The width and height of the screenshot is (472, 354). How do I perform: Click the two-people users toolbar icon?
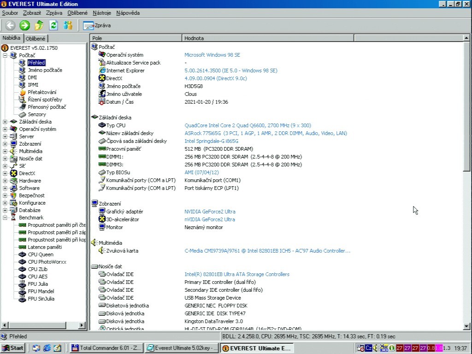(x=68, y=25)
